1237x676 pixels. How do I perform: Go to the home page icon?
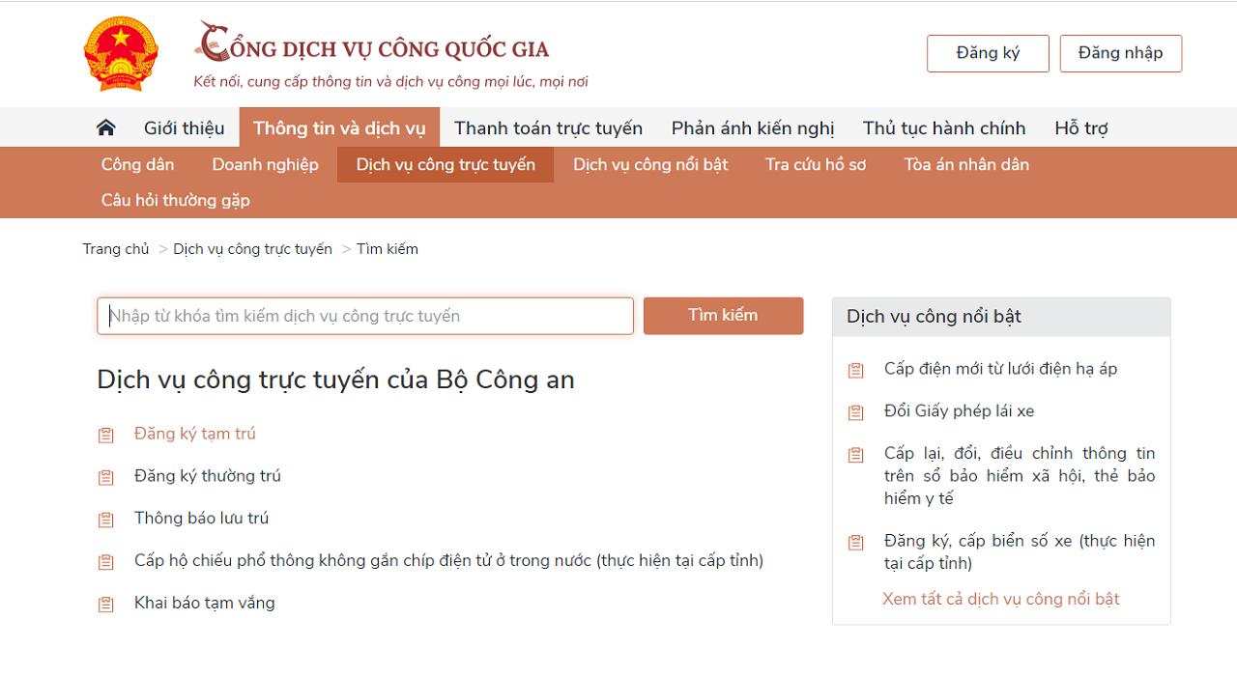[x=106, y=127]
